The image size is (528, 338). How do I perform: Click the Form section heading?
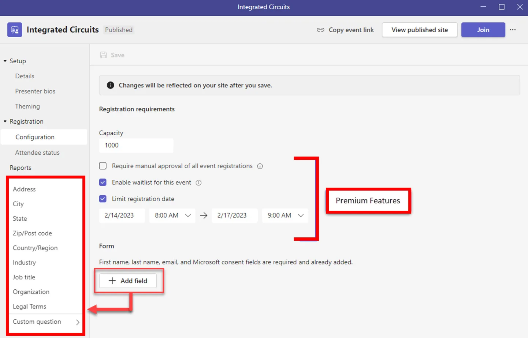[x=107, y=246]
